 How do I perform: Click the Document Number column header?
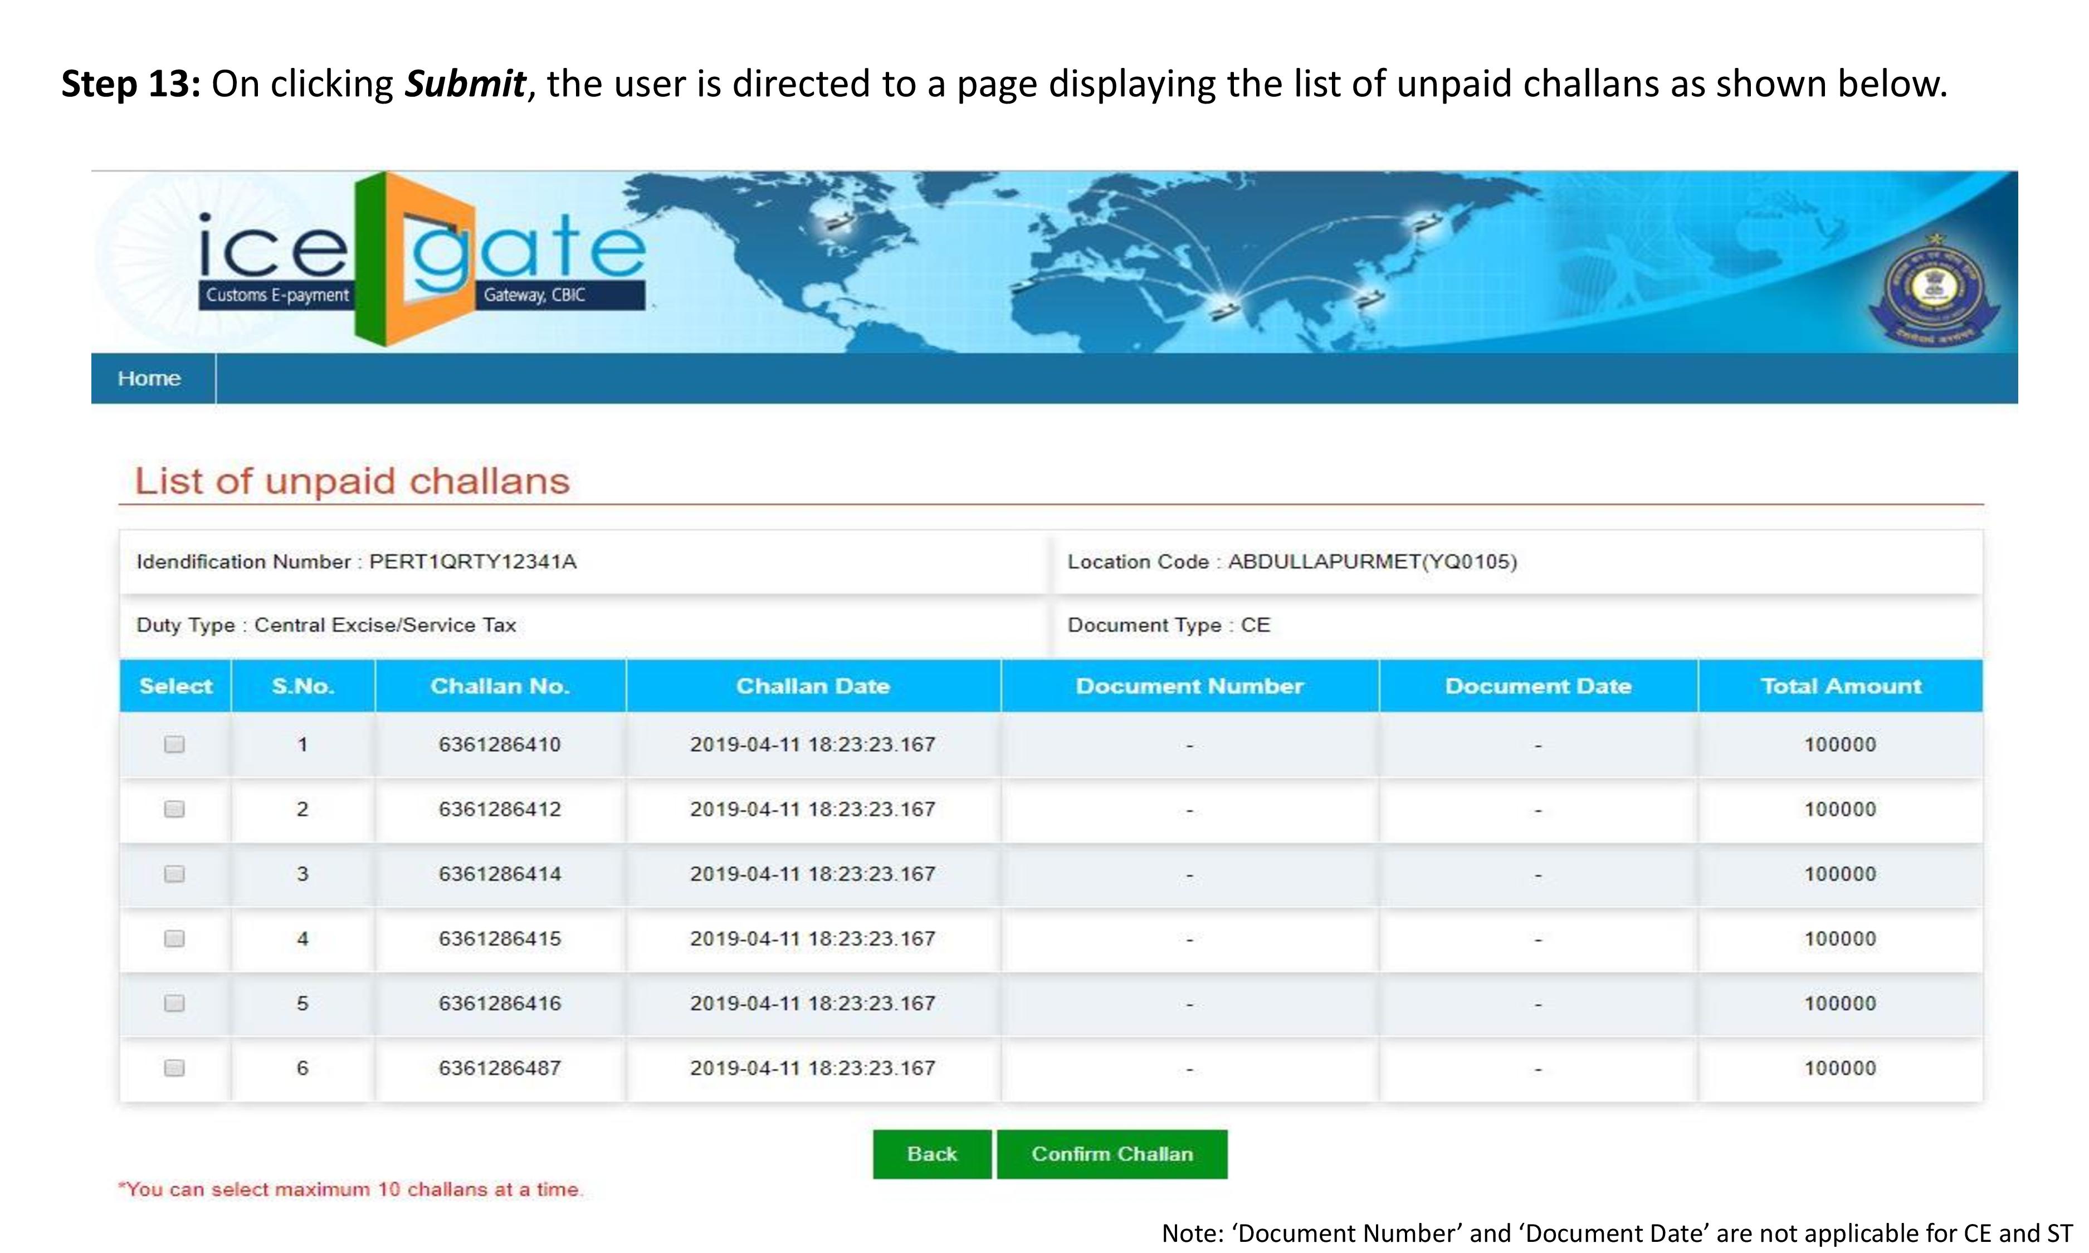coord(1190,686)
